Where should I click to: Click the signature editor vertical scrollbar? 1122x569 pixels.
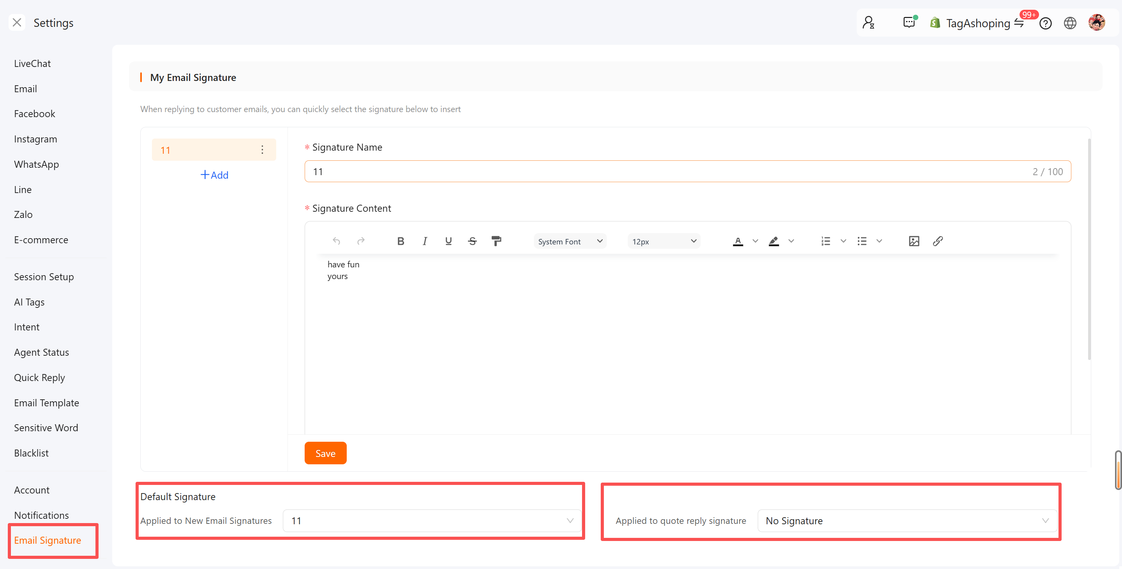tap(1089, 249)
